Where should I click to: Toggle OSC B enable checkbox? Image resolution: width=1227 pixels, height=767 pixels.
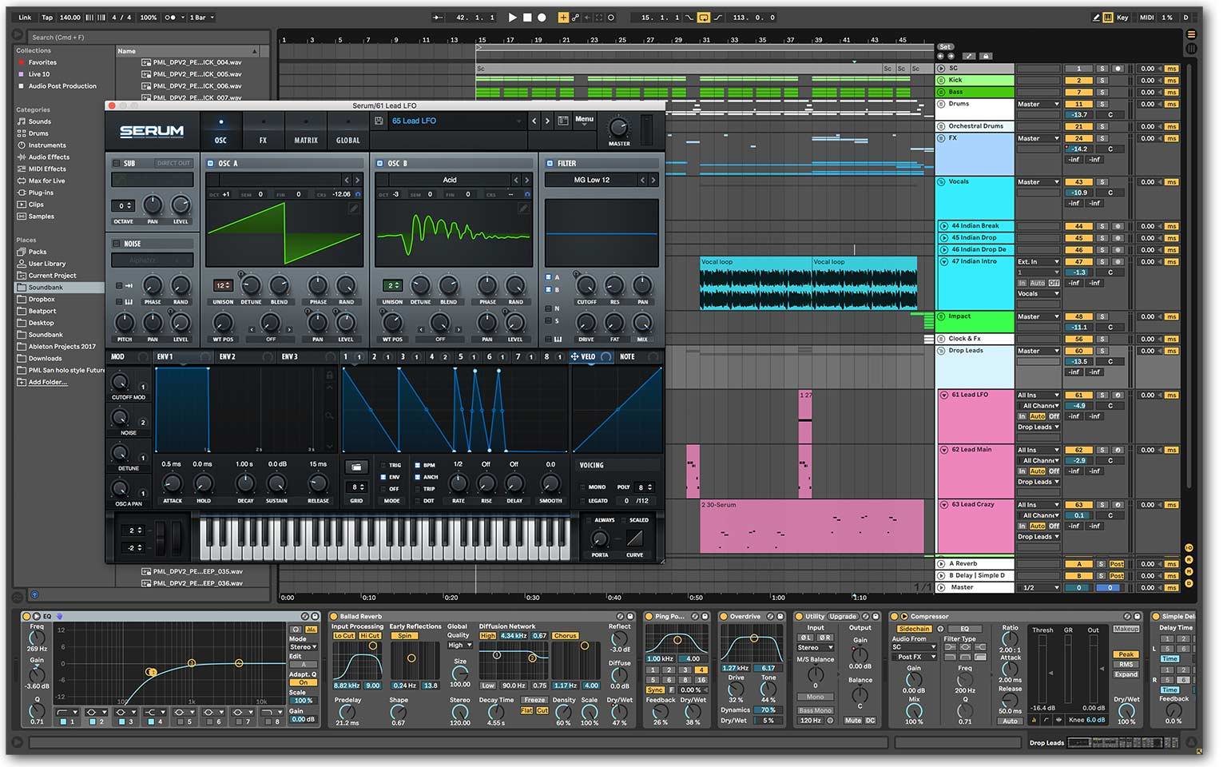(x=380, y=163)
